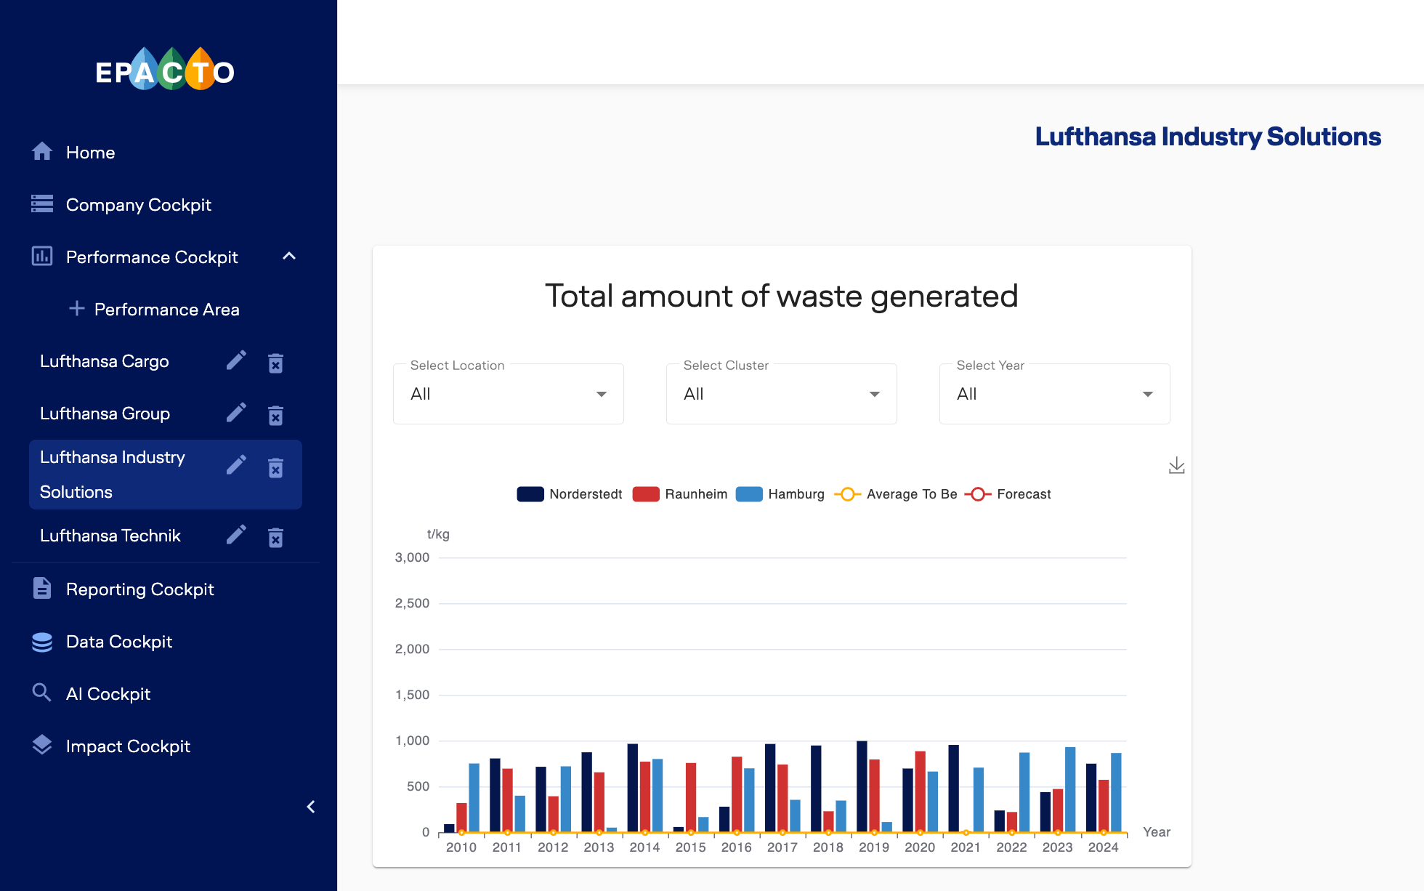Viewport: 1424px width, 891px height.
Task: Open the Select Year dropdown
Action: [x=1054, y=394]
